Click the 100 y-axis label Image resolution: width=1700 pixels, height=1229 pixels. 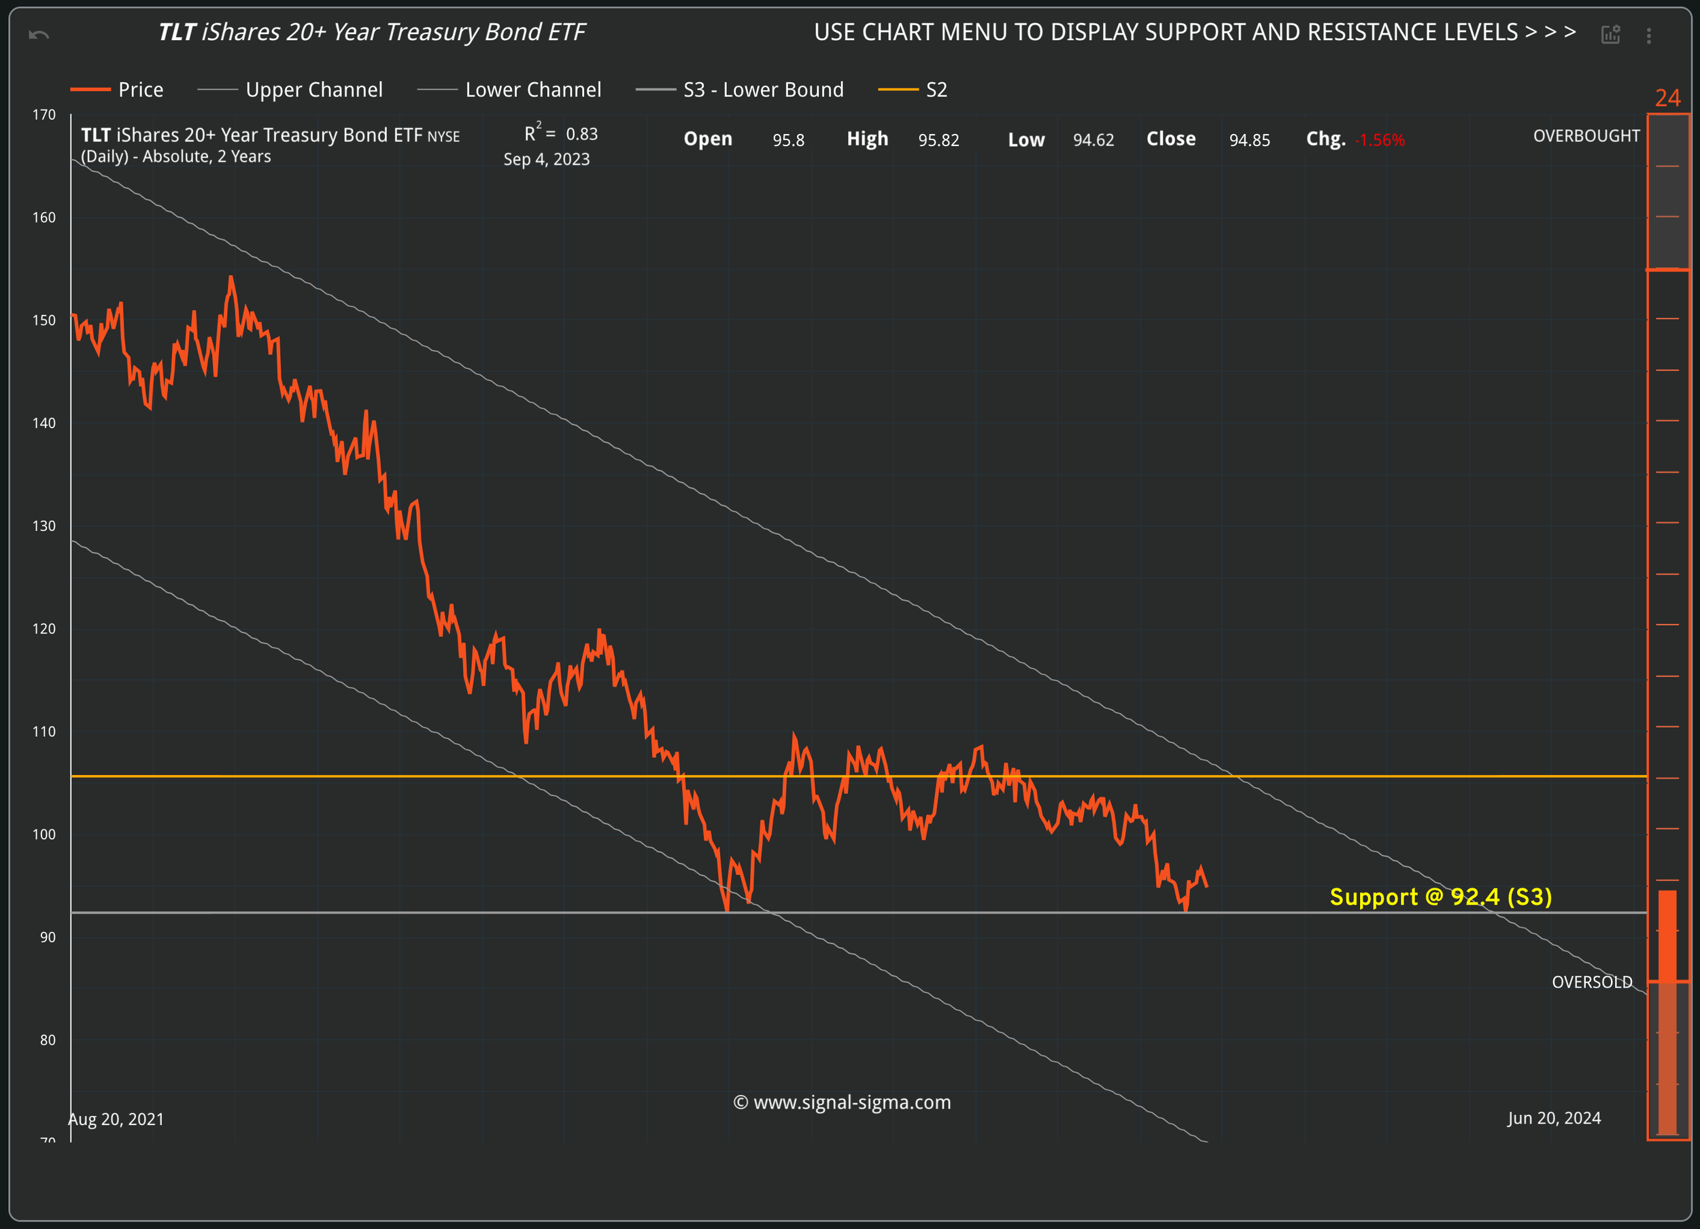[x=44, y=834]
